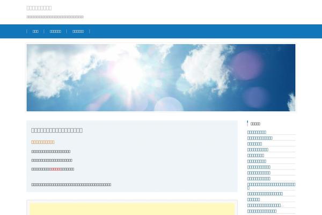
Task: Open the first item in the blue navigation bar
Action: 35,31
